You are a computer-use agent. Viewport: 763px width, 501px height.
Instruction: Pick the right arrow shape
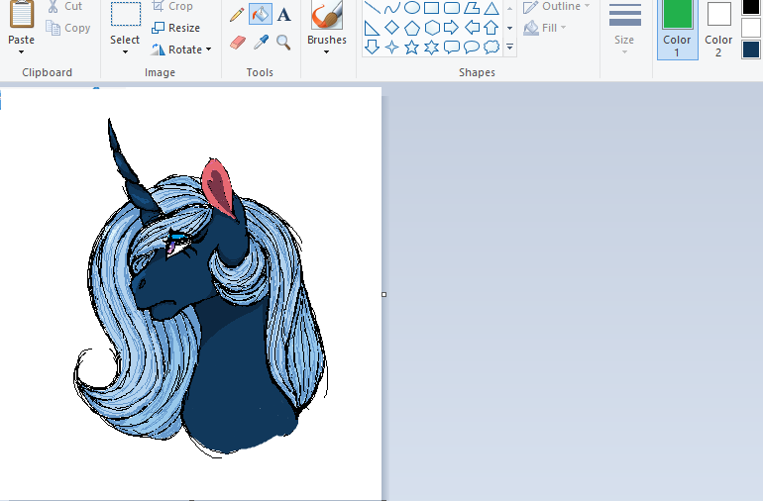[451, 27]
